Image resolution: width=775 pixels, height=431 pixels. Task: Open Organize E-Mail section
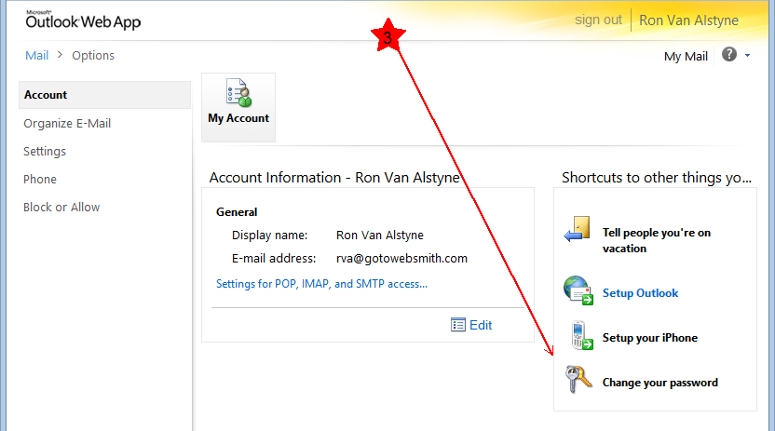pos(67,124)
